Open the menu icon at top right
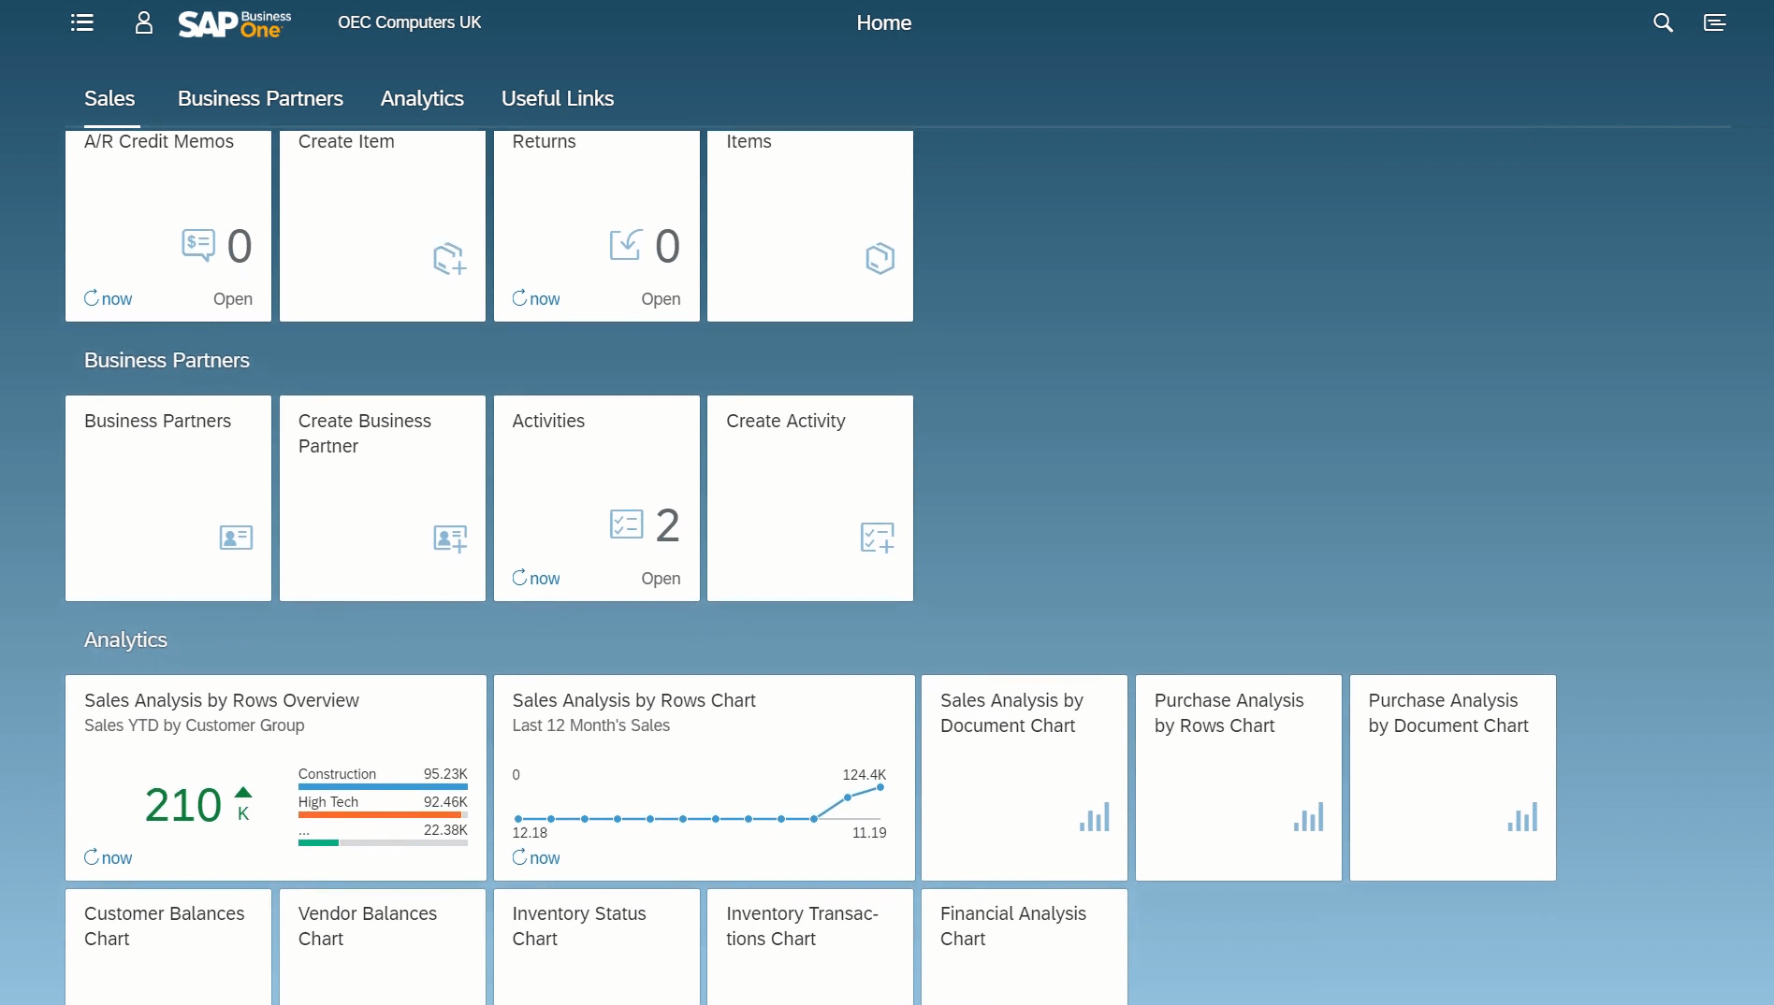This screenshot has width=1774, height=1005. point(1716,22)
